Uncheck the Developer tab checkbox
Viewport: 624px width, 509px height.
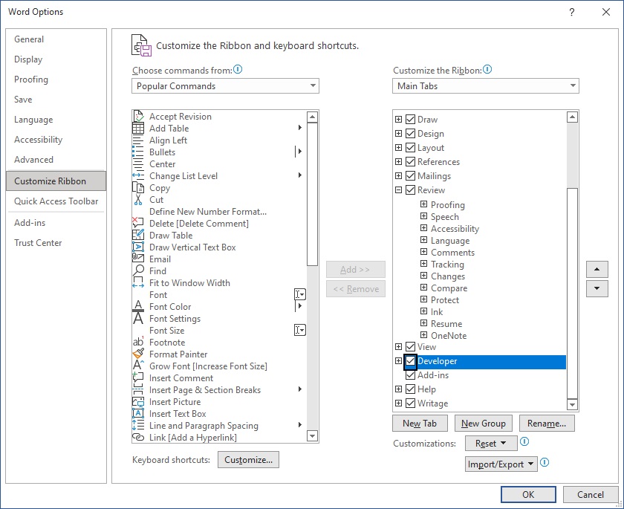410,361
